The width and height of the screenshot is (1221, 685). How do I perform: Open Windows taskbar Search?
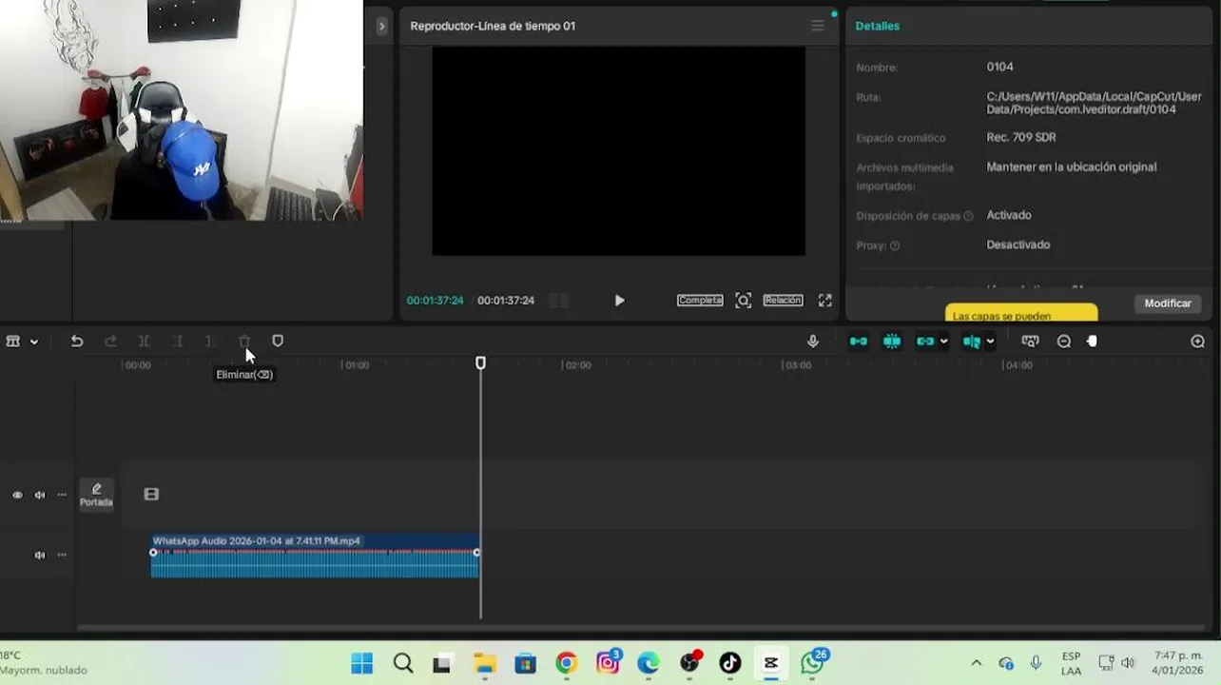403,663
